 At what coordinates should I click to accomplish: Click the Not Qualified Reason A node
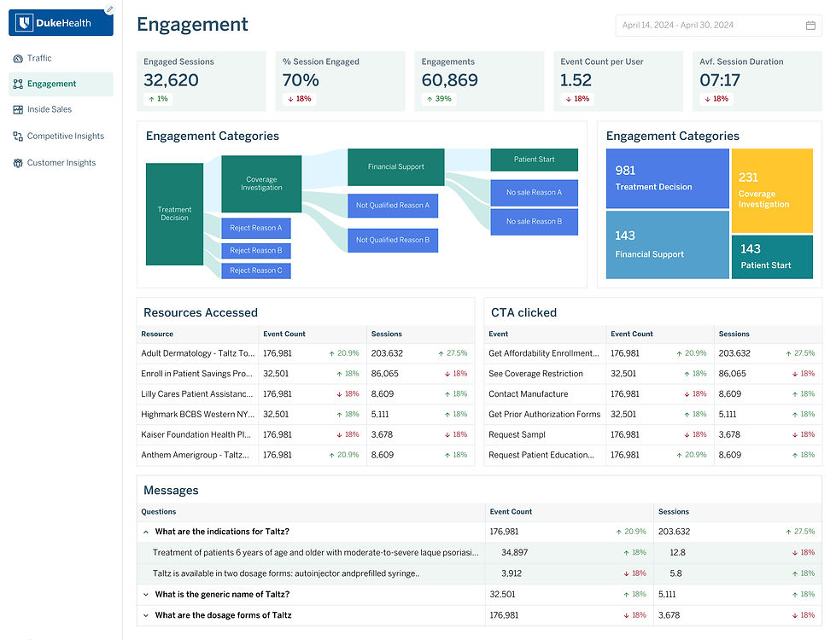pos(393,206)
